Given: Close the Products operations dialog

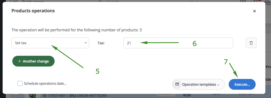Looking at the screenshot, I should coord(254,11).
